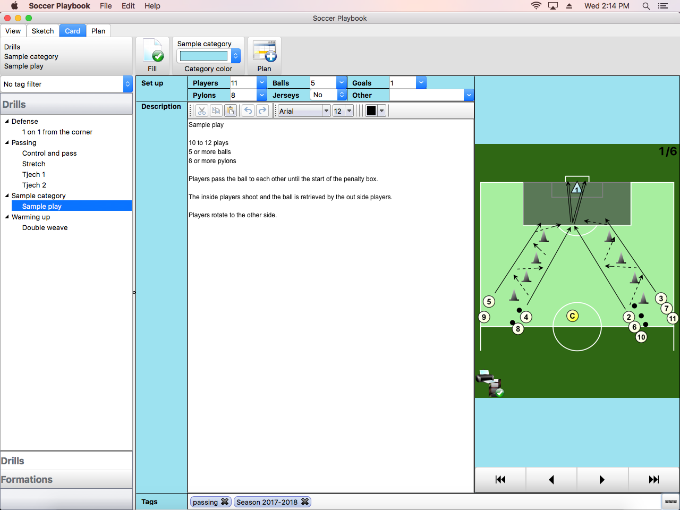
Task: Open the File menu
Action: point(106,6)
